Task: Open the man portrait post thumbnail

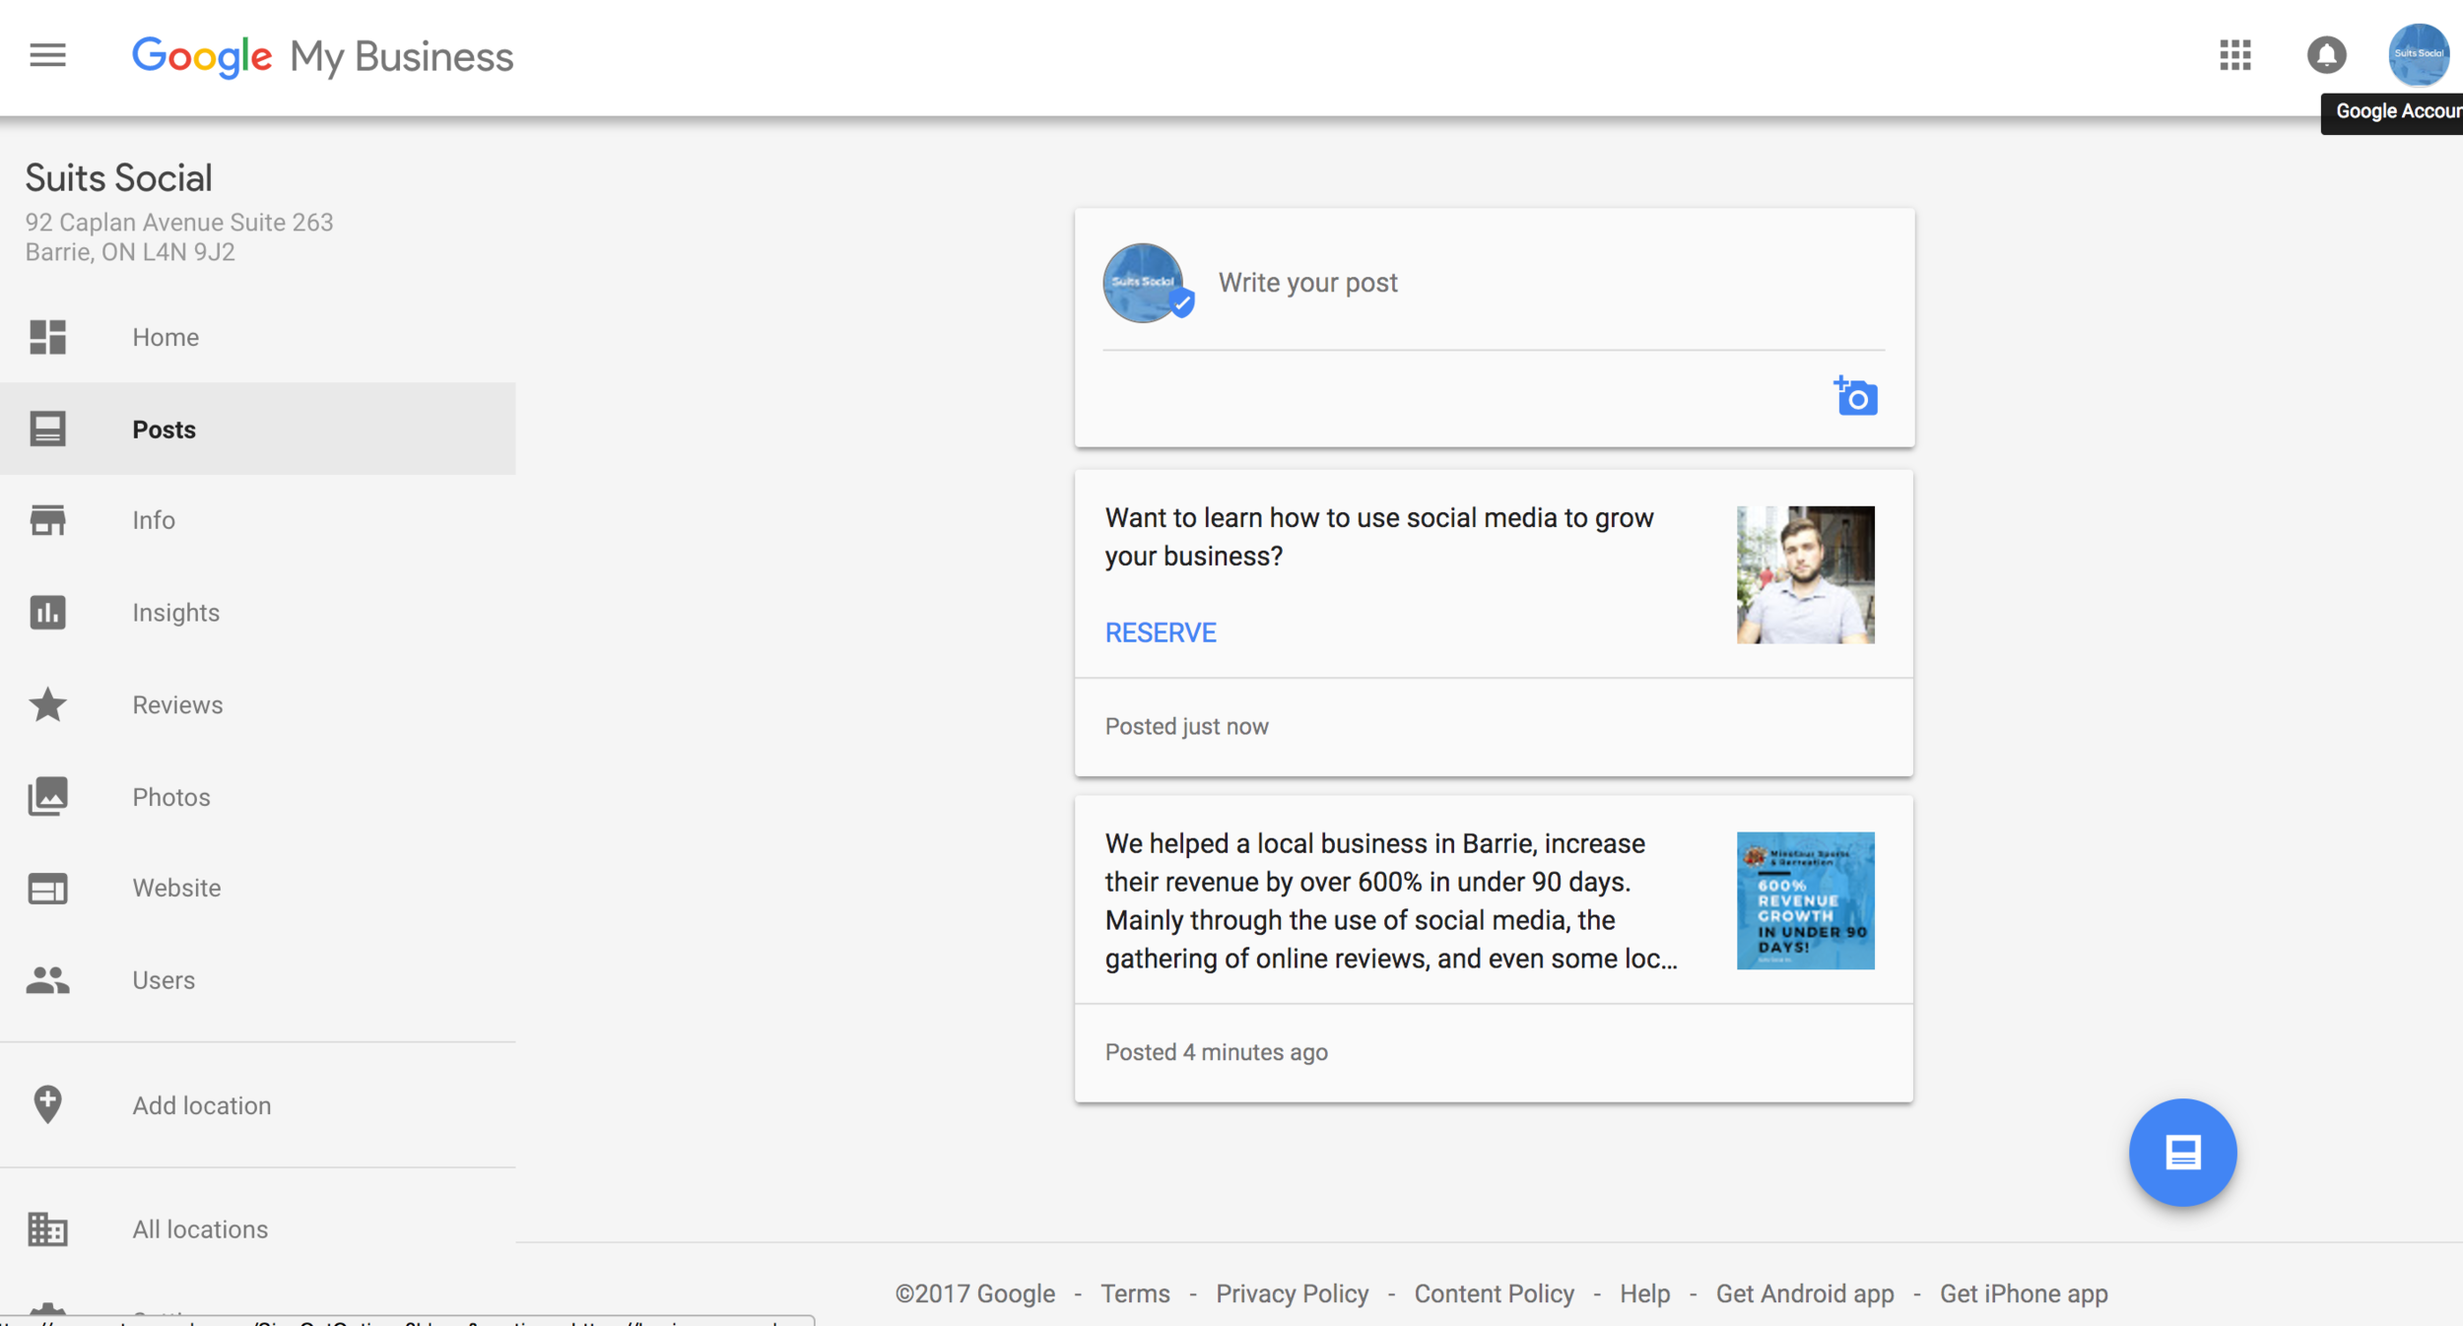Action: coord(1805,574)
